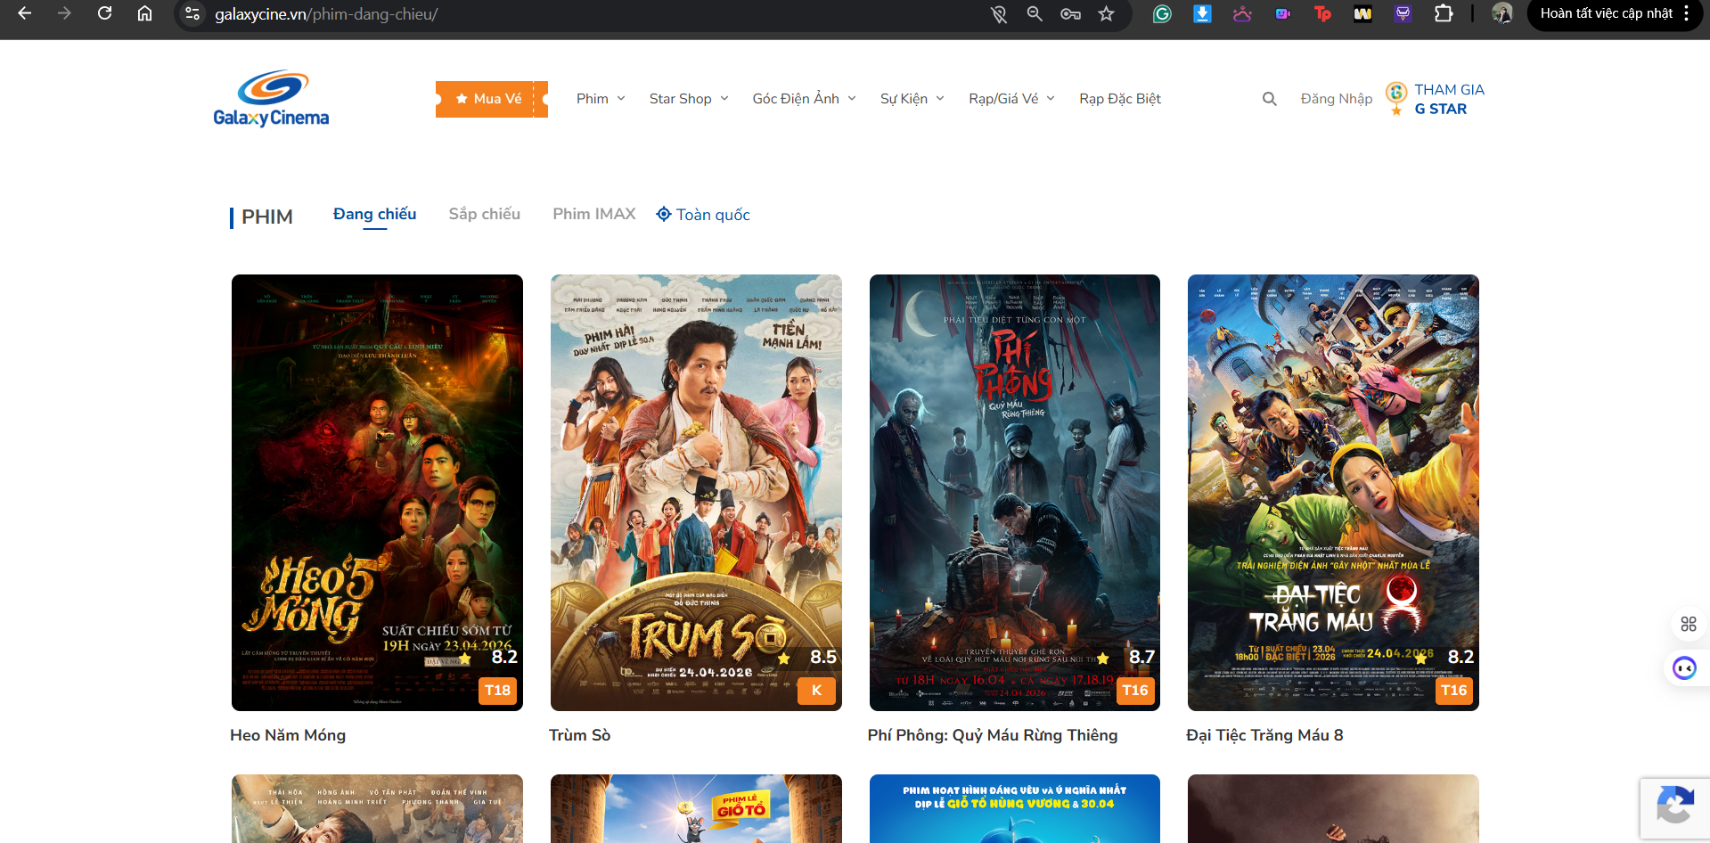Open the floating grid widget icon

(1689, 624)
